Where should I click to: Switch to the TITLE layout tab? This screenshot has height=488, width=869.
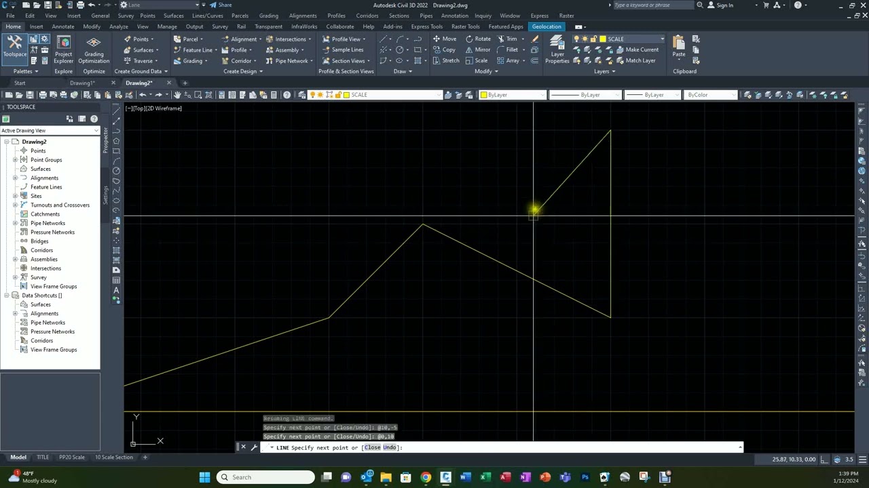pyautogui.click(x=43, y=457)
